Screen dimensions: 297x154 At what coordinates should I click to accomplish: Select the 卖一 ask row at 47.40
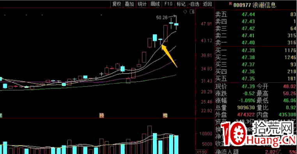[256, 42]
